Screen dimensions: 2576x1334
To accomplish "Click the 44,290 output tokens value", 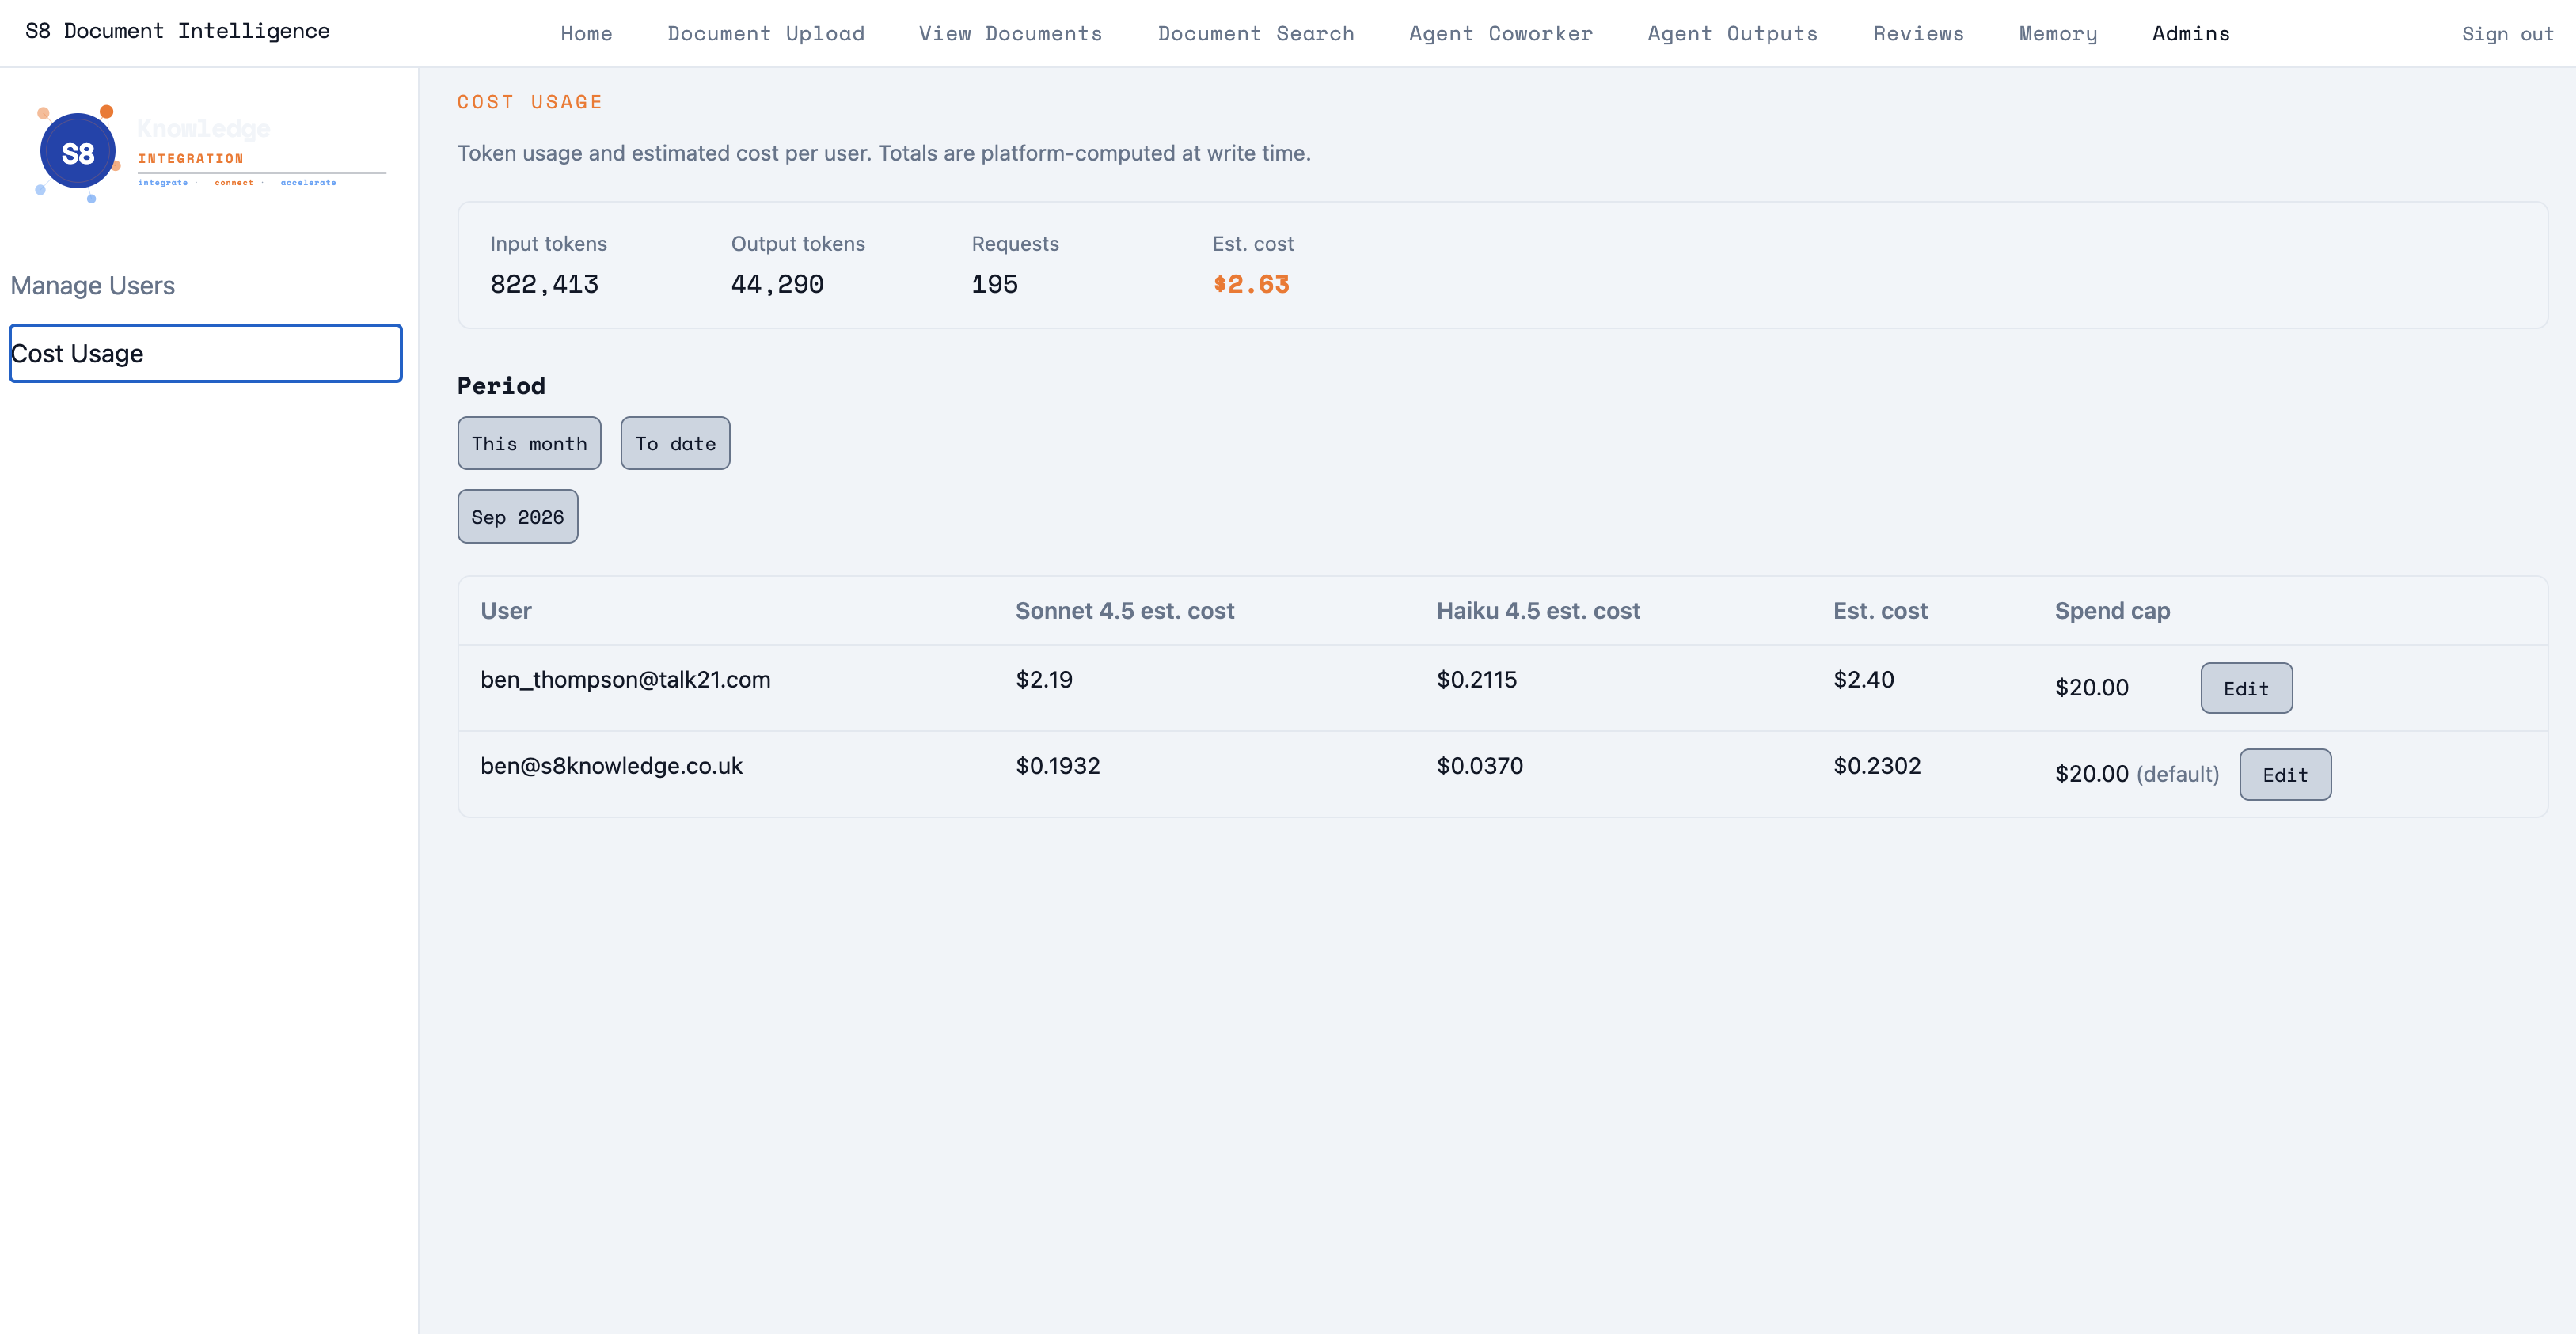I will (777, 285).
